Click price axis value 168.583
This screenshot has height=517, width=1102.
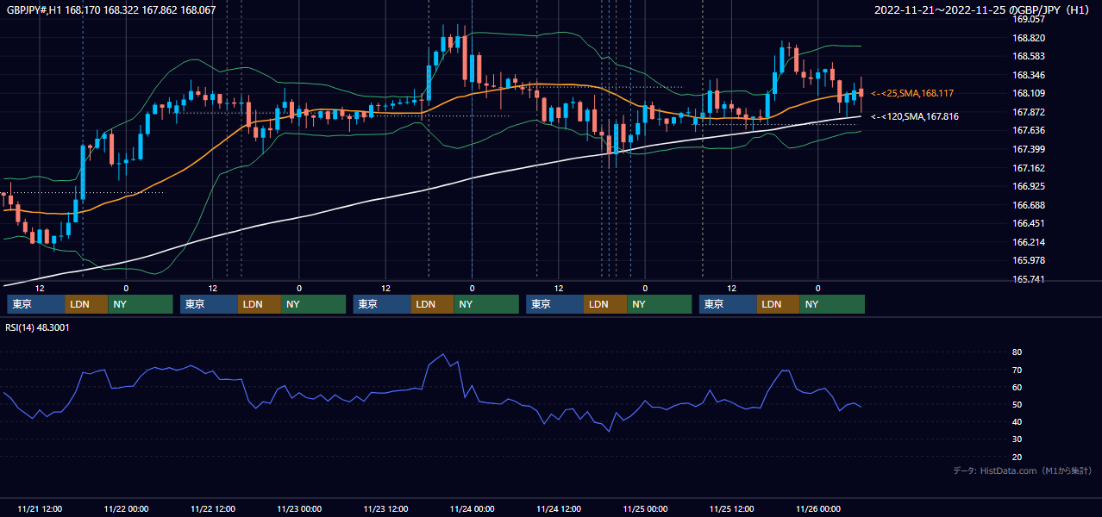1029,56
